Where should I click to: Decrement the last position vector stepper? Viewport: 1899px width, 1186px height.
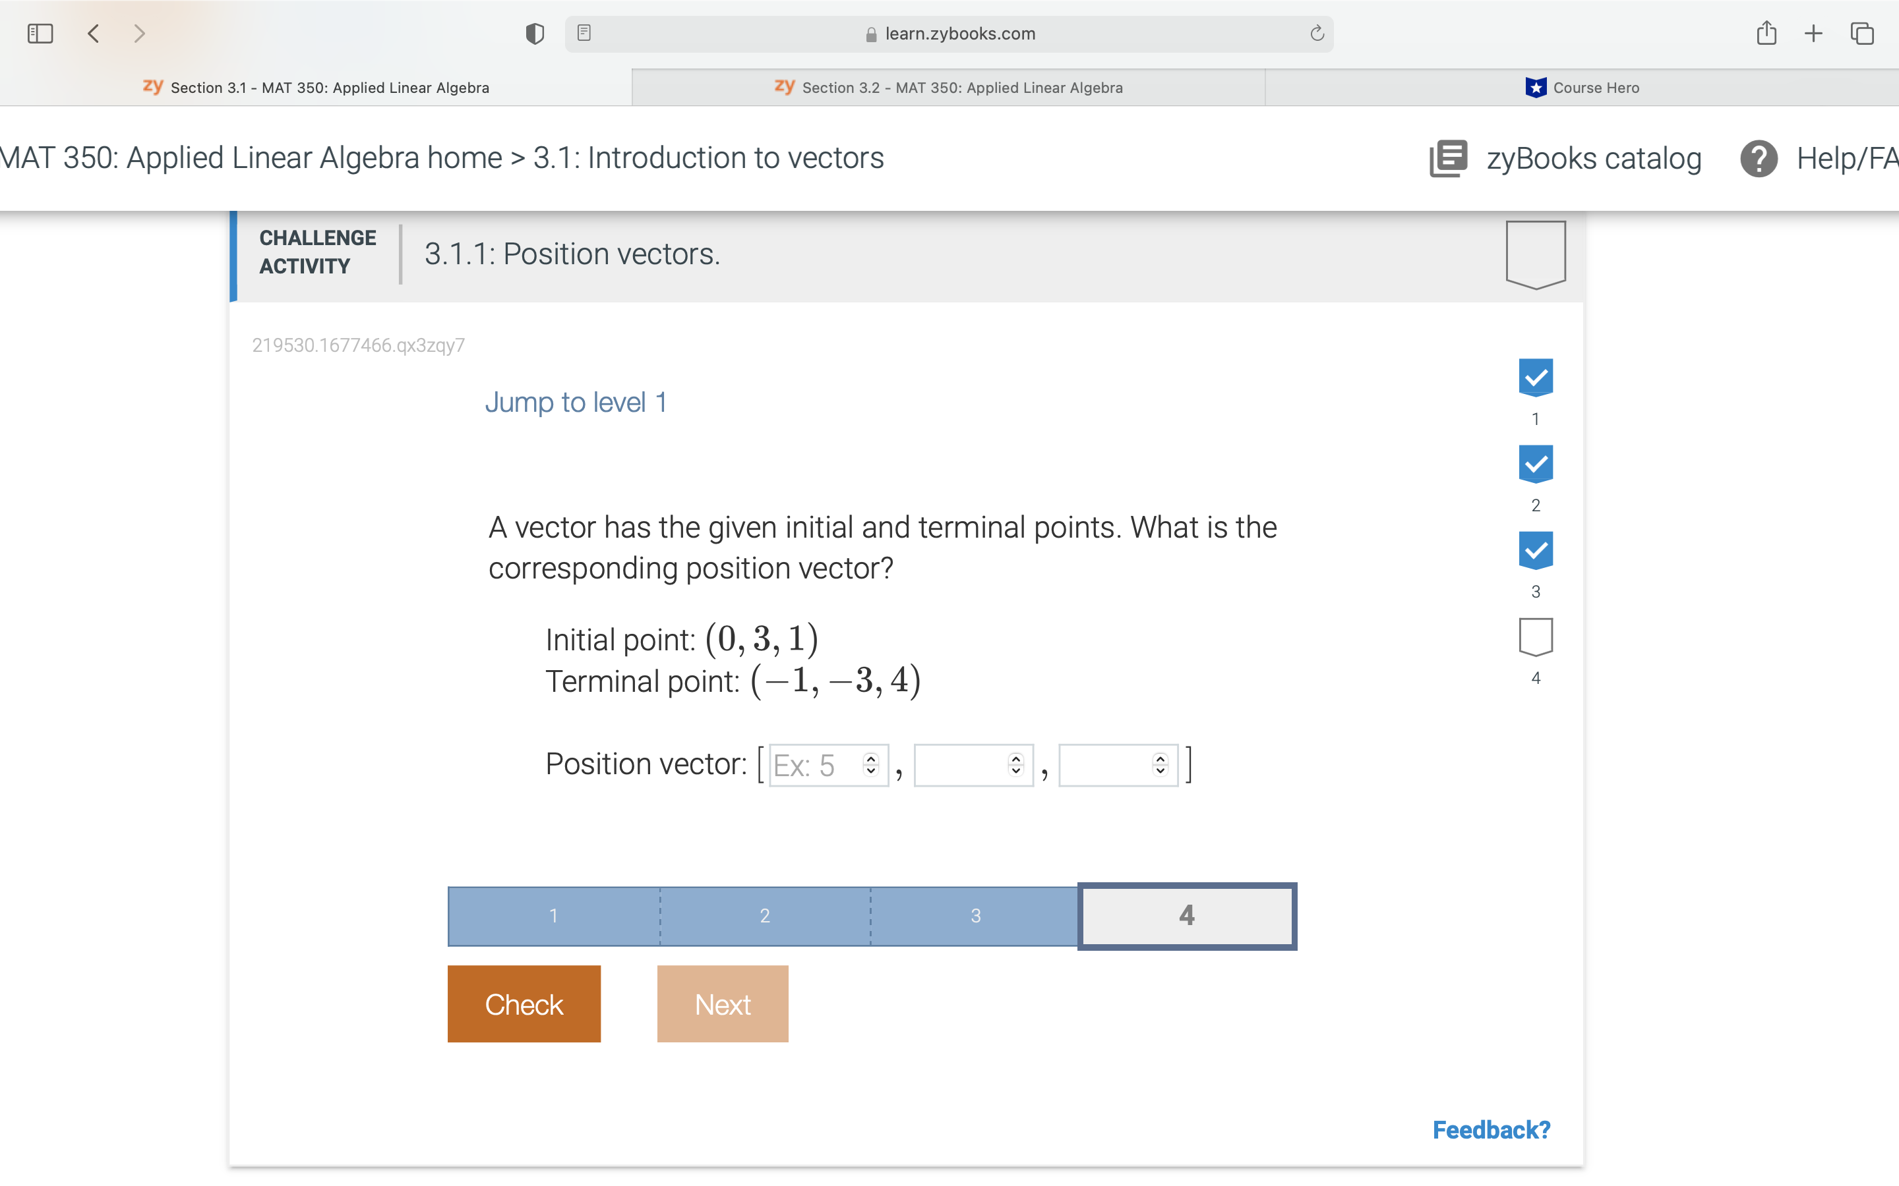point(1160,772)
